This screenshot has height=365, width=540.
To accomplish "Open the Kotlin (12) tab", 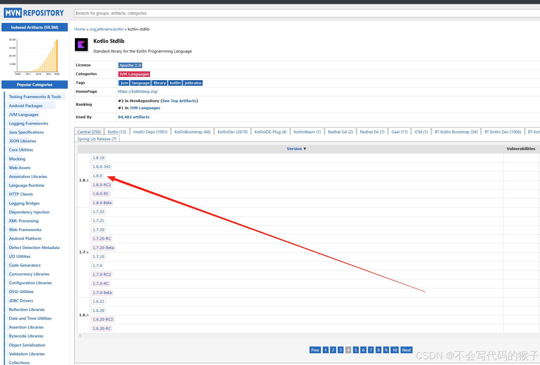I will point(117,132).
